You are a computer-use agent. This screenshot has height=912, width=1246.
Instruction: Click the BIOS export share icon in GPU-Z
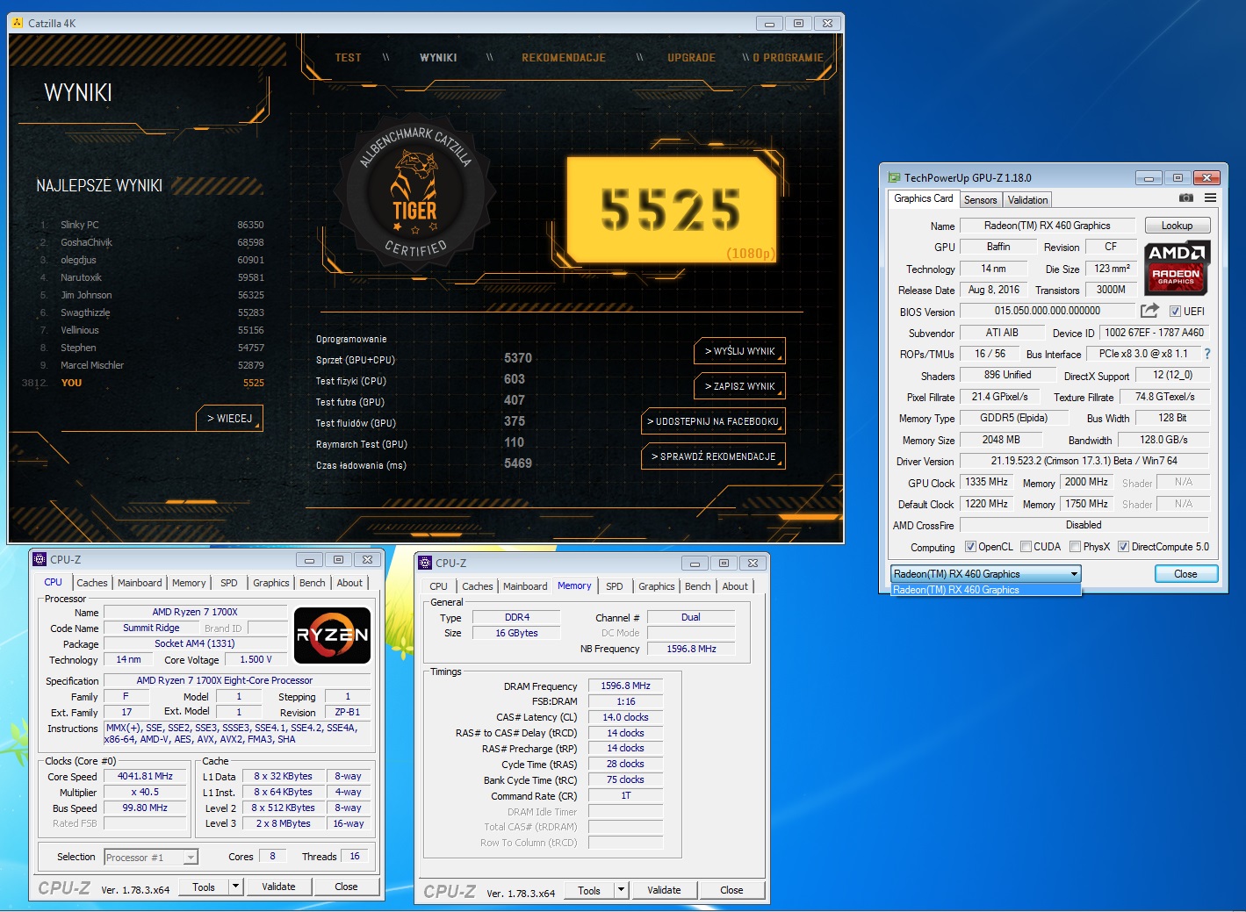pyautogui.click(x=1149, y=311)
